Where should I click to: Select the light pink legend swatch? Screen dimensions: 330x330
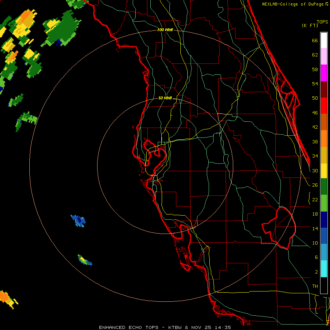pos(324,56)
